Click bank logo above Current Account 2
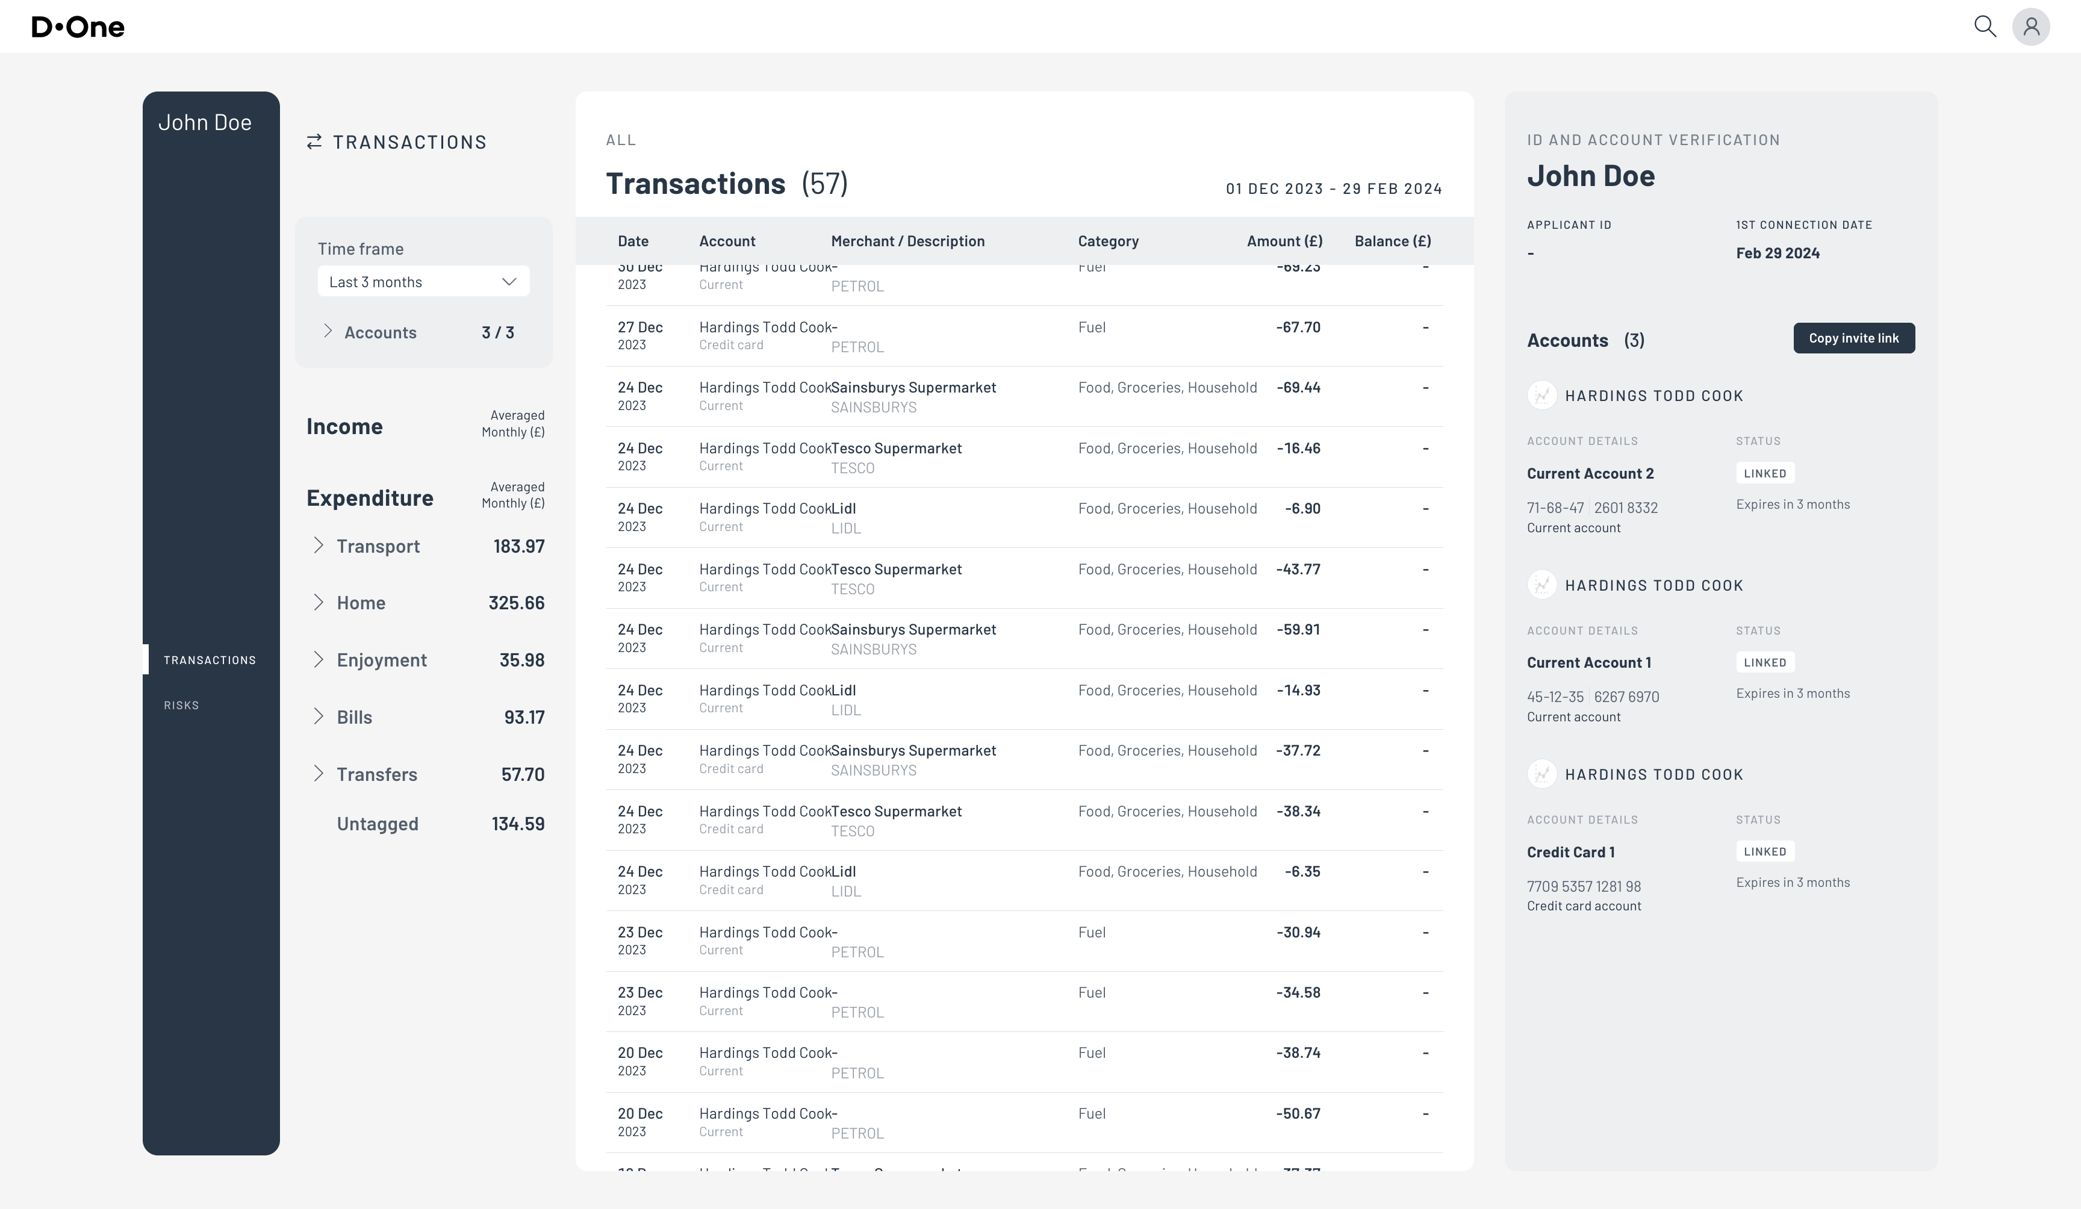The width and height of the screenshot is (2081, 1209). (1541, 396)
